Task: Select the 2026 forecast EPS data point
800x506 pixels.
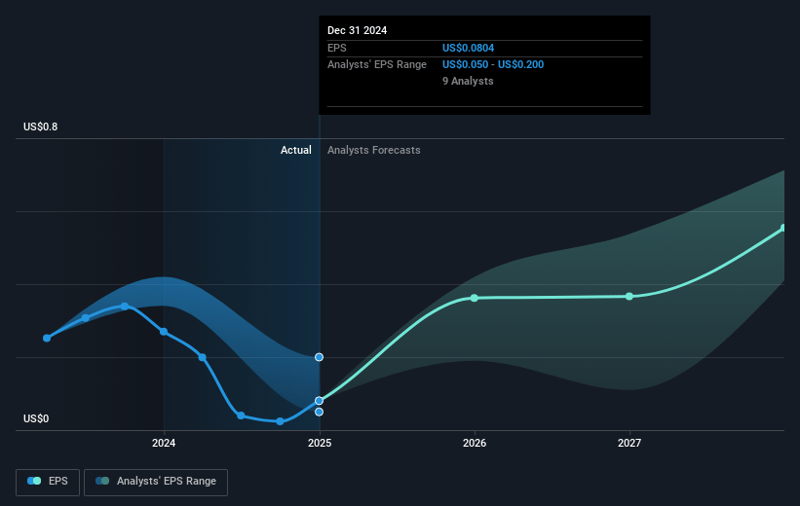Action: [x=475, y=298]
